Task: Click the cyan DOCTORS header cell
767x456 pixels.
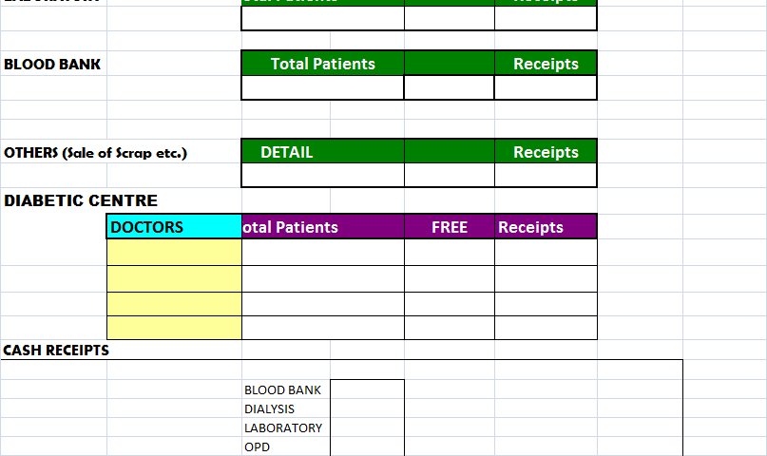Action: [x=174, y=227]
